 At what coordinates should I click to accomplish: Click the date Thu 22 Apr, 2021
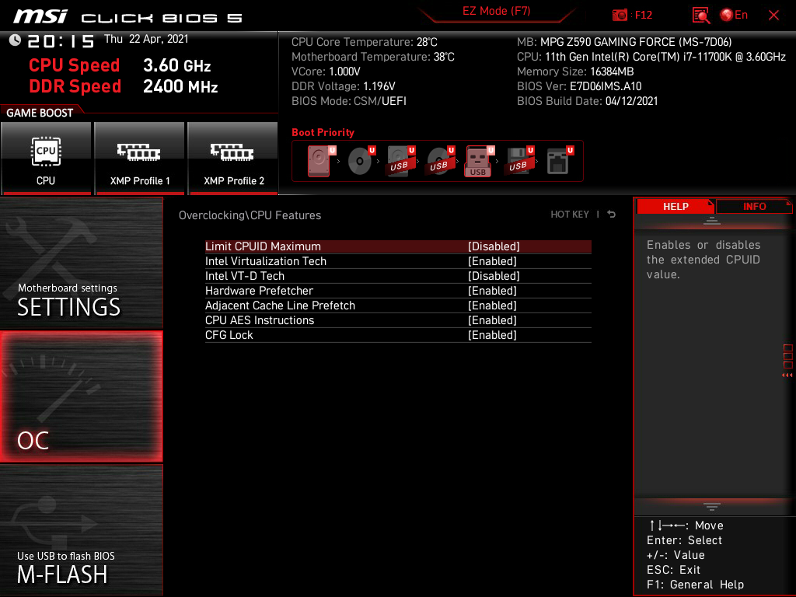click(x=146, y=39)
